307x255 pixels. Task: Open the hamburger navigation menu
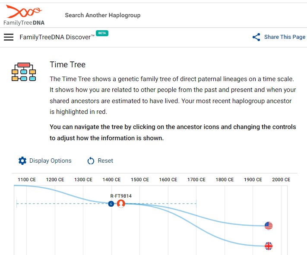point(9,37)
